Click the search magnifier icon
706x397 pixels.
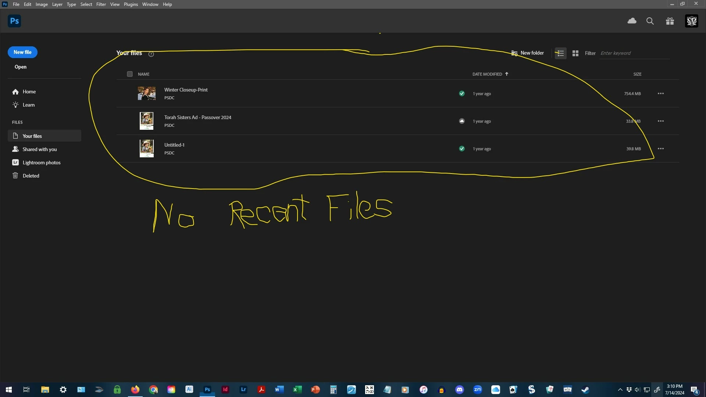pos(650,21)
